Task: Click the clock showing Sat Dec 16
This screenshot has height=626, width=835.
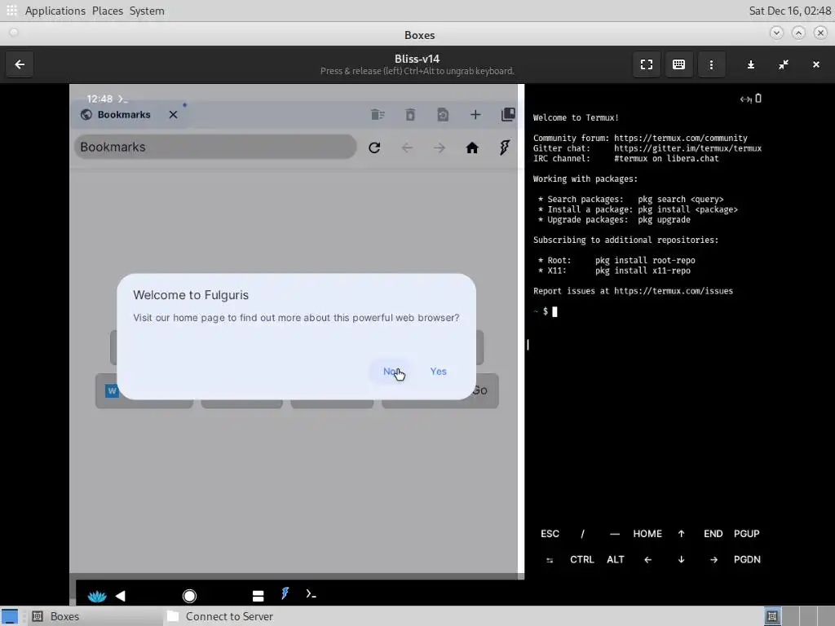Action: [789, 11]
